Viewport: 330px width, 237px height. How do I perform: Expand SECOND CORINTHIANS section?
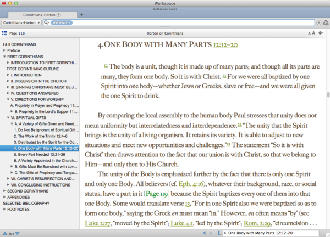(4, 191)
